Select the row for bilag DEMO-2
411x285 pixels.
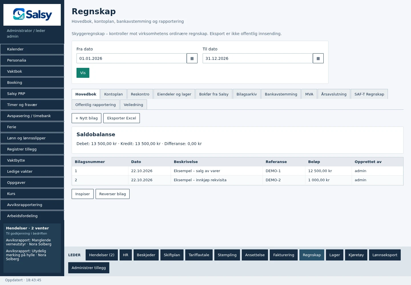[x=237, y=180]
